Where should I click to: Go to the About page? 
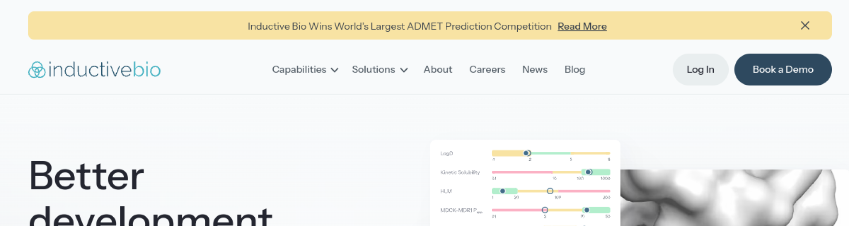pos(438,70)
